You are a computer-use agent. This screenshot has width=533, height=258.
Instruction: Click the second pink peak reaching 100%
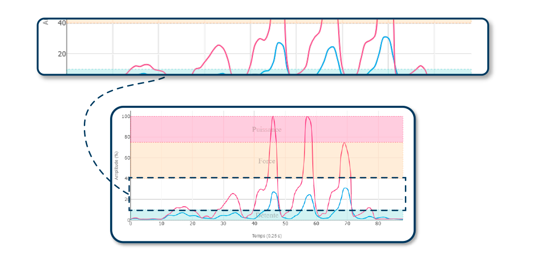coord(307,117)
